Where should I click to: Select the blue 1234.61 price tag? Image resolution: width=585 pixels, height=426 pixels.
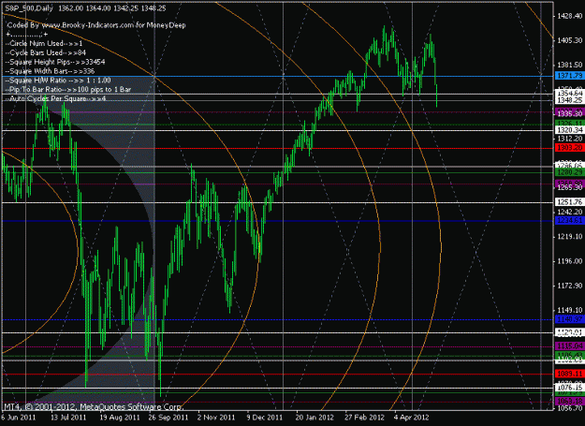(570, 220)
